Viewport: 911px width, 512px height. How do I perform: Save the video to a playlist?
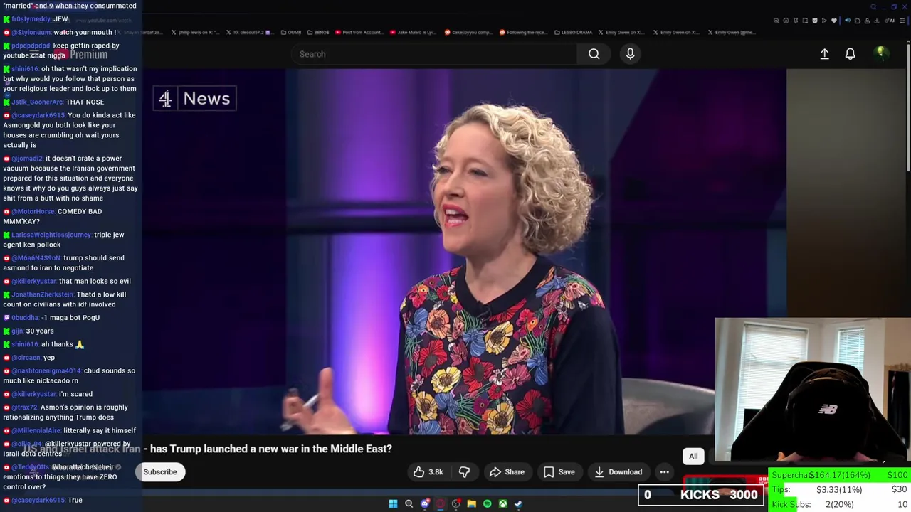(x=559, y=472)
